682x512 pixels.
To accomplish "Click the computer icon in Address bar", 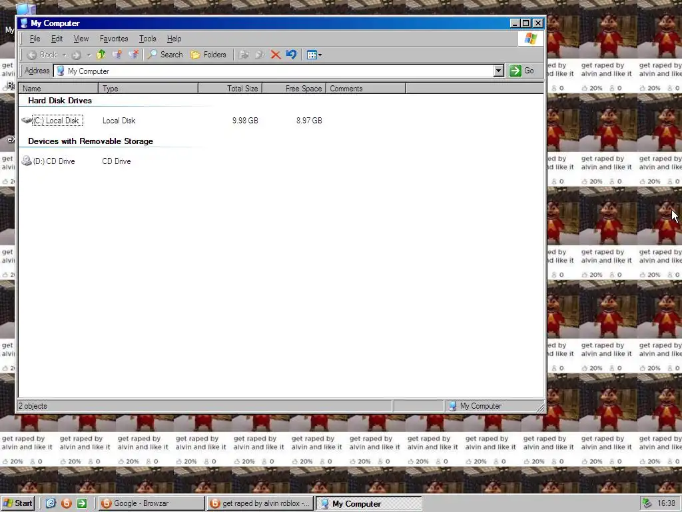I will (x=61, y=71).
